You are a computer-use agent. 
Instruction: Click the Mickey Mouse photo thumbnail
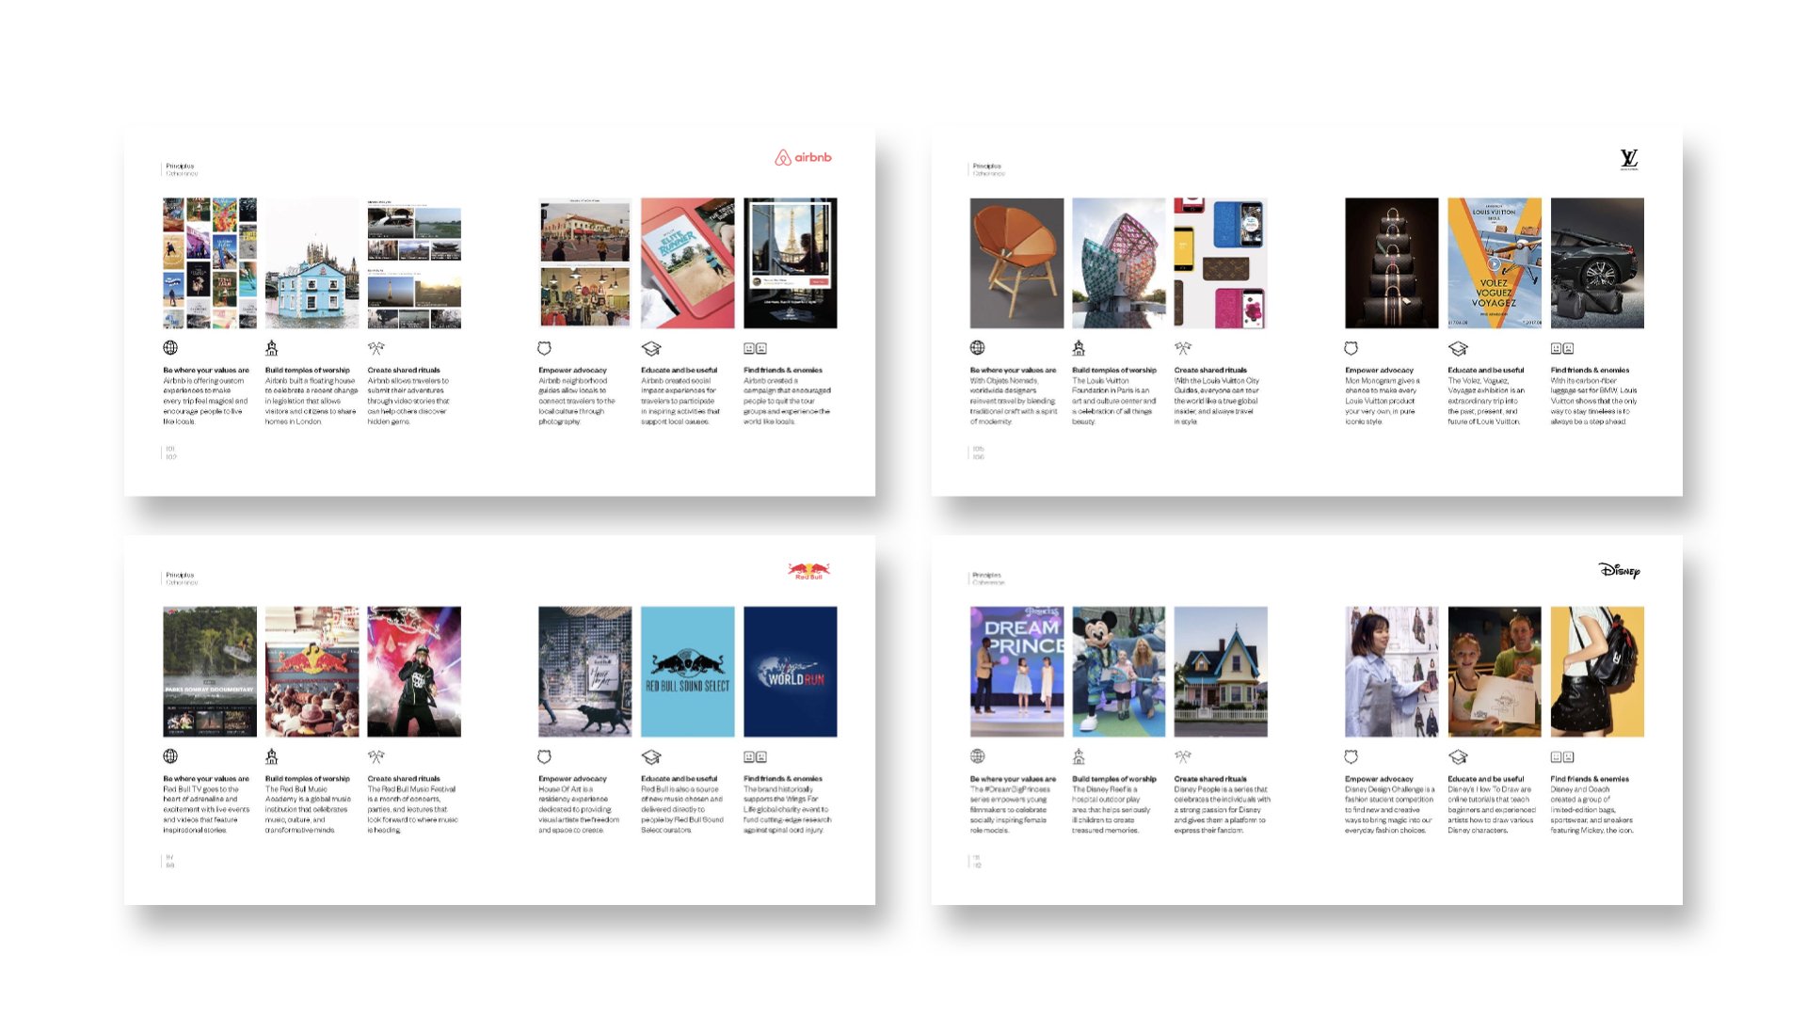[x=1118, y=672]
